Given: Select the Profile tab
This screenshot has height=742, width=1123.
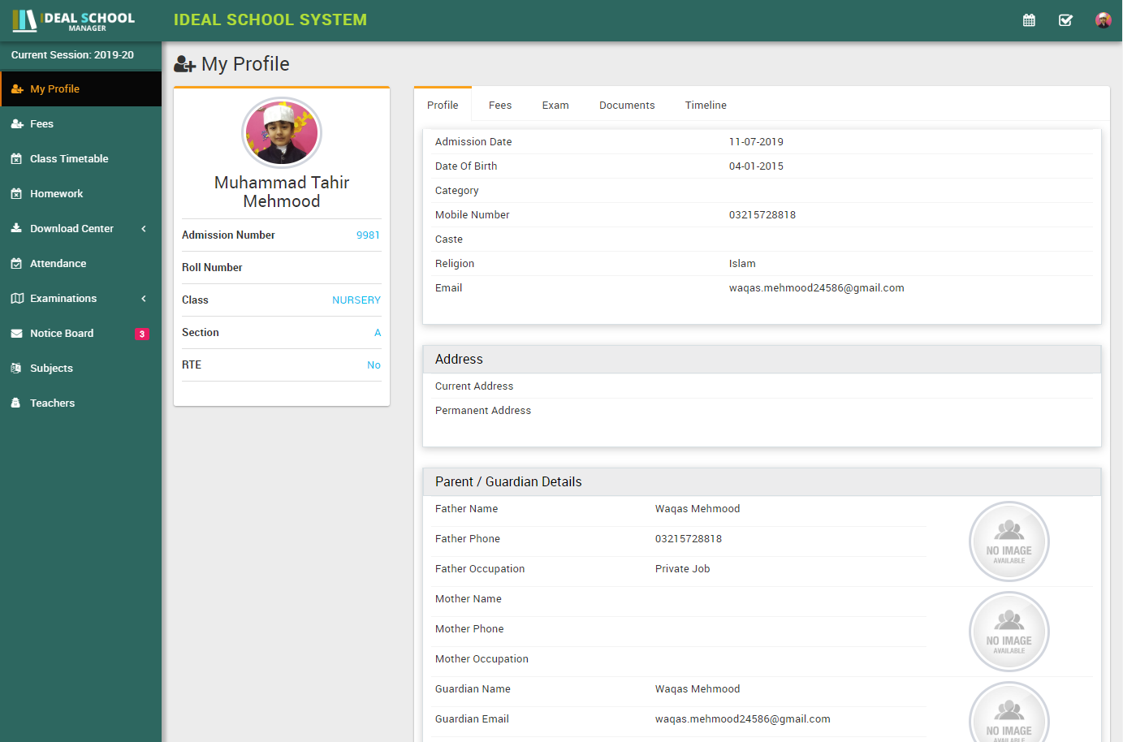Looking at the screenshot, I should (443, 105).
